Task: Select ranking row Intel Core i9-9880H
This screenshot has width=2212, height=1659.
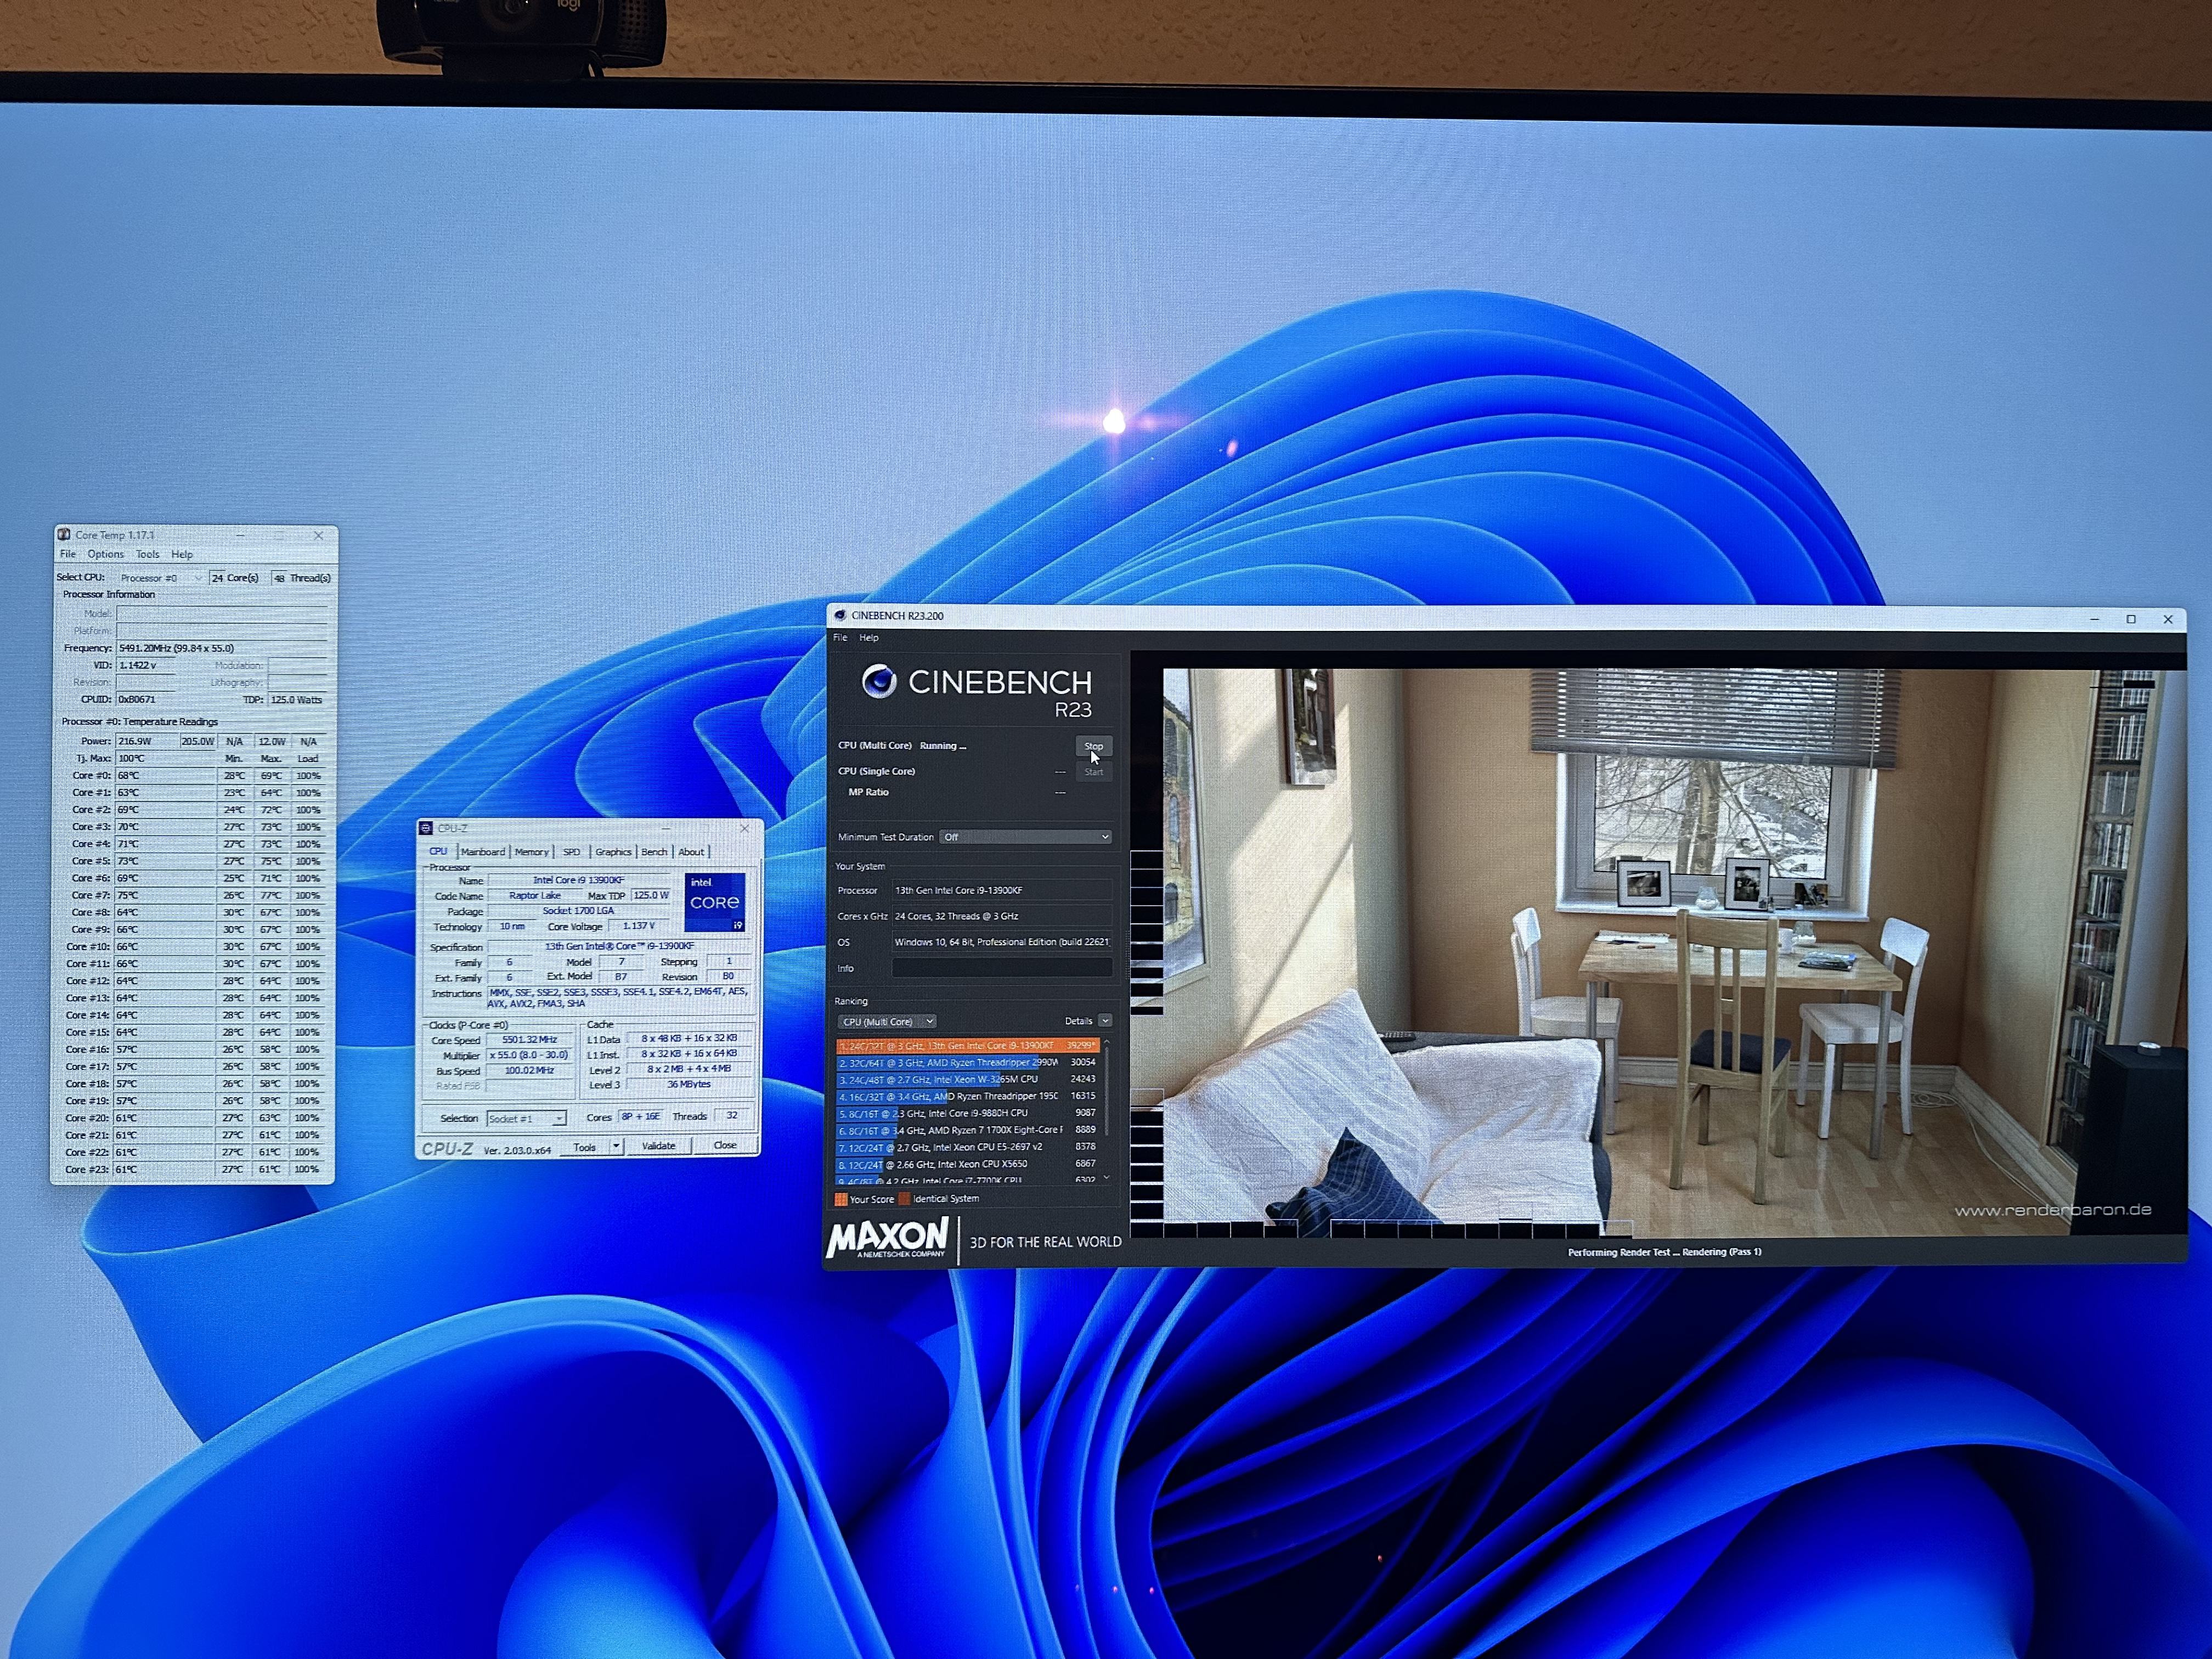Action: (x=967, y=1113)
